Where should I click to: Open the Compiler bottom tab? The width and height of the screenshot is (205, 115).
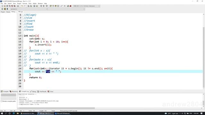pyautogui.click(x=4, y=92)
